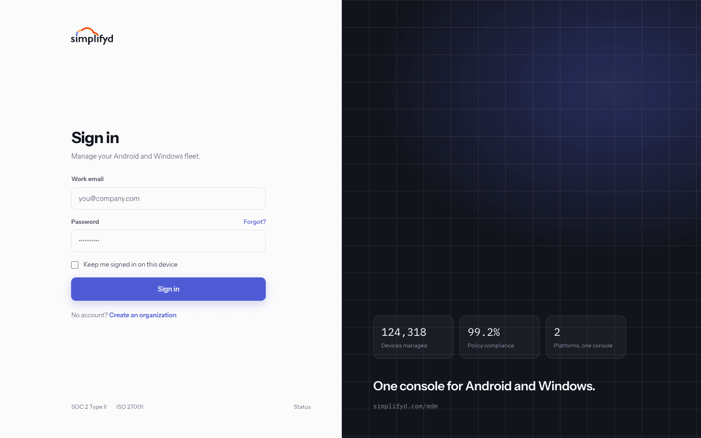Click into the Password field
This screenshot has width=701, height=438.
(x=168, y=241)
